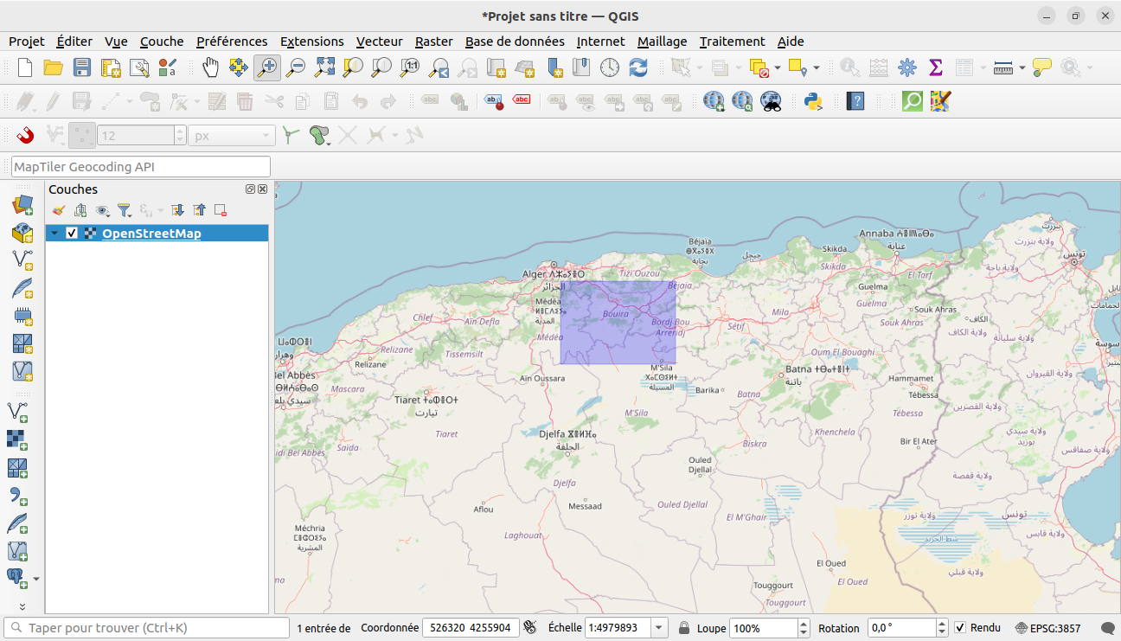Open the measure ruler dropdown arrow
1121x641 pixels.
[1022, 67]
